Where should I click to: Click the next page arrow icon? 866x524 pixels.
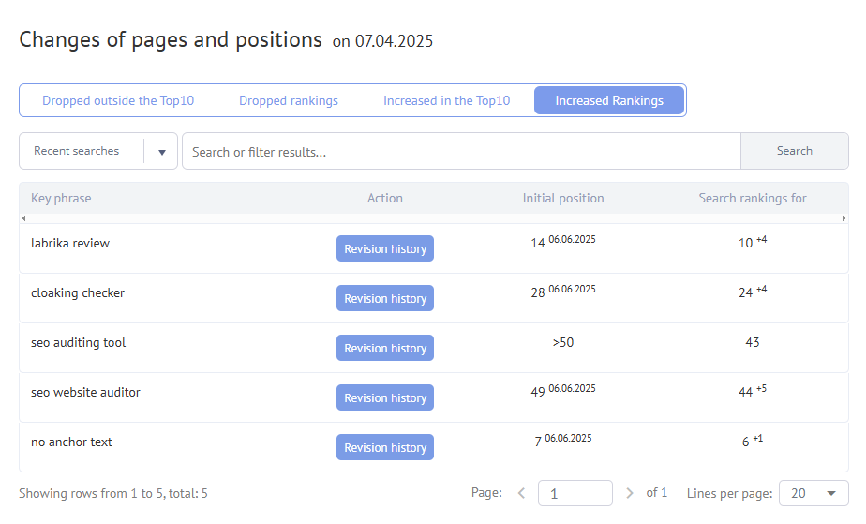629,493
